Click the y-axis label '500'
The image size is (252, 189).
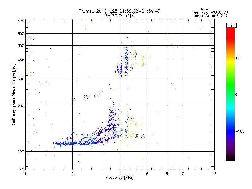coord(21,46)
